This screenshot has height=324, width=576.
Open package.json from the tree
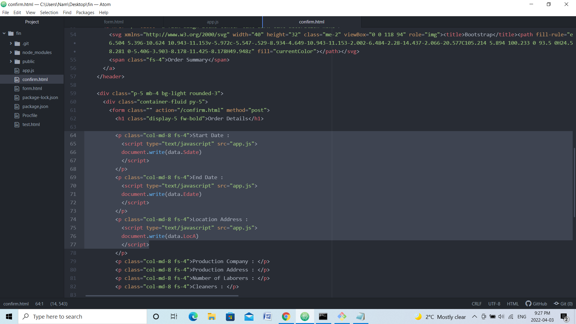pyautogui.click(x=35, y=106)
